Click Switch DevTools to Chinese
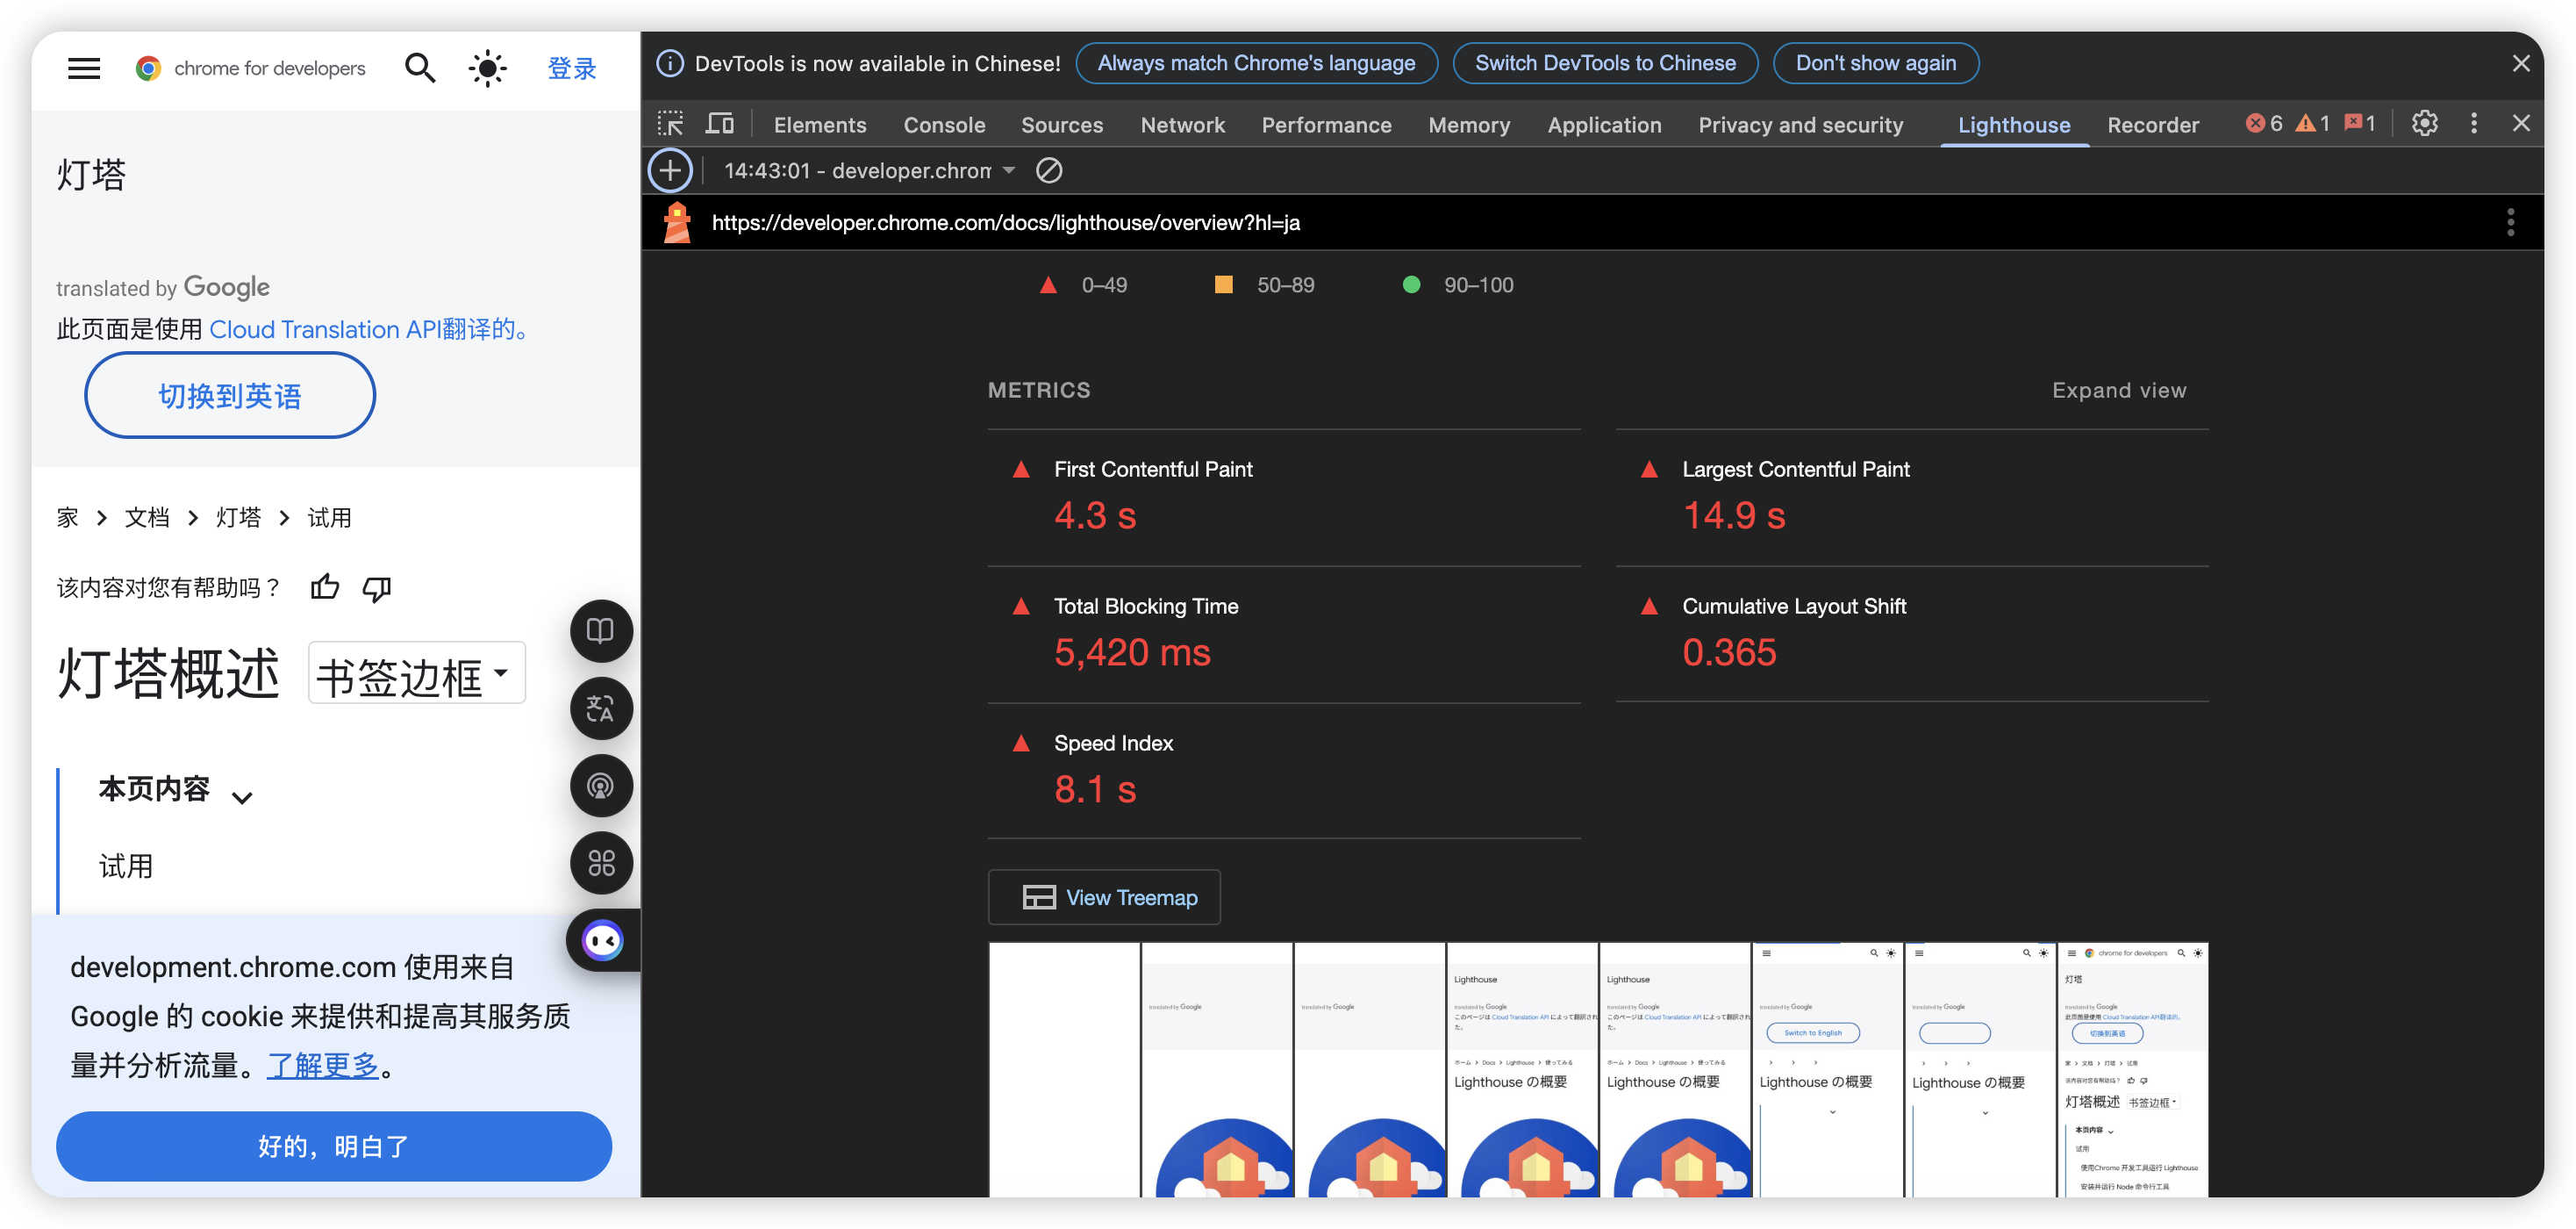The height and width of the screenshot is (1229, 2576). [x=1604, y=63]
